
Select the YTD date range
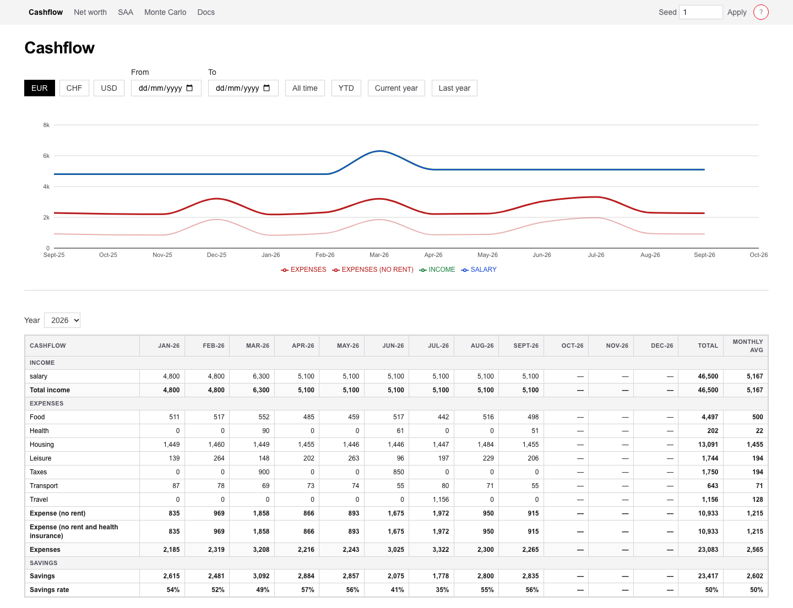click(346, 88)
